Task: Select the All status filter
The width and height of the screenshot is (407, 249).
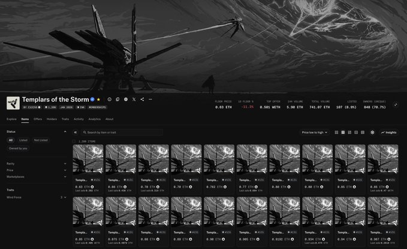Action: (x=11, y=140)
